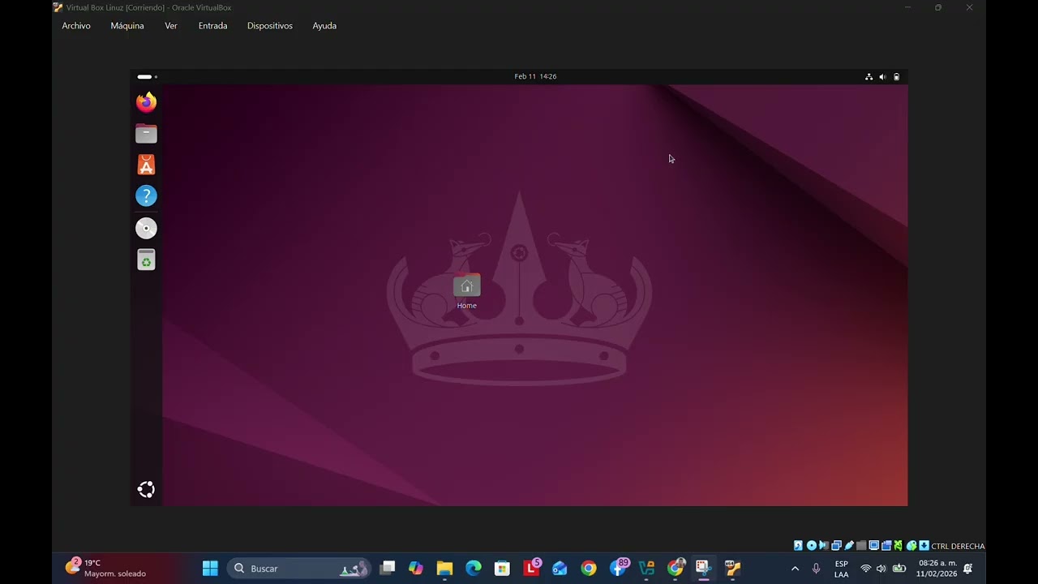Click the microphone tray icon

pos(816,569)
